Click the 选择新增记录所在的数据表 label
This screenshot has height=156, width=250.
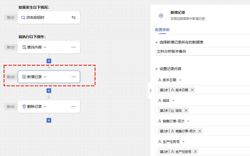(x=181, y=42)
